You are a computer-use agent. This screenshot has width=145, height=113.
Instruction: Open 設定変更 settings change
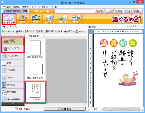coord(49,31)
